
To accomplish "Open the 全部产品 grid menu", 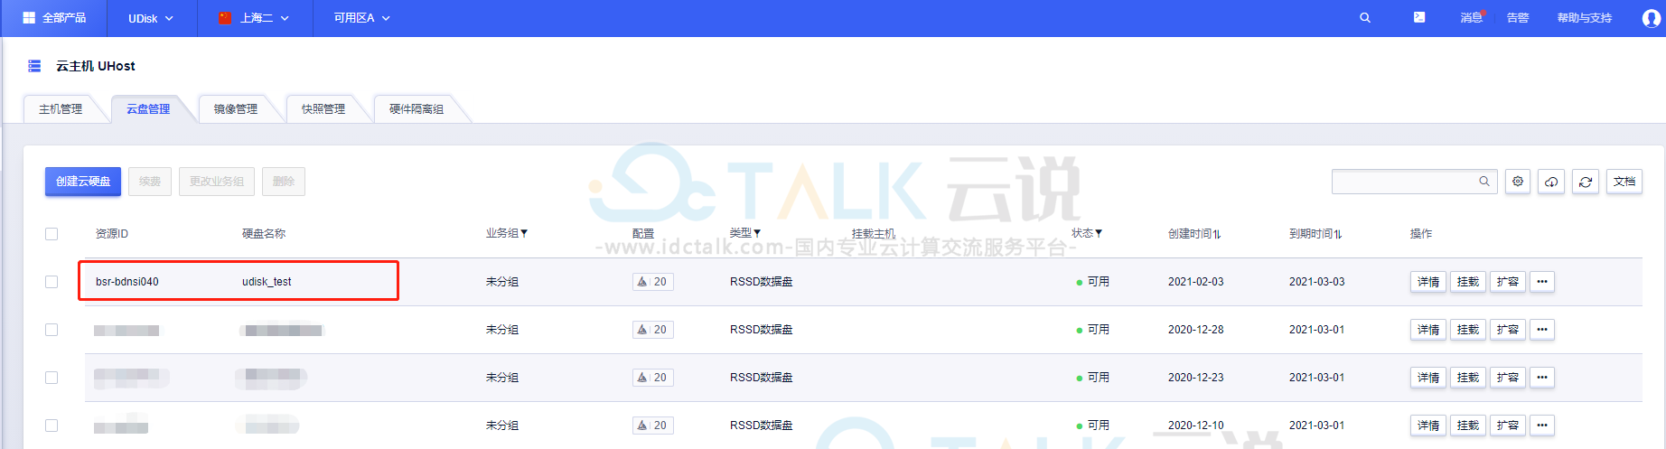I will click(x=54, y=18).
